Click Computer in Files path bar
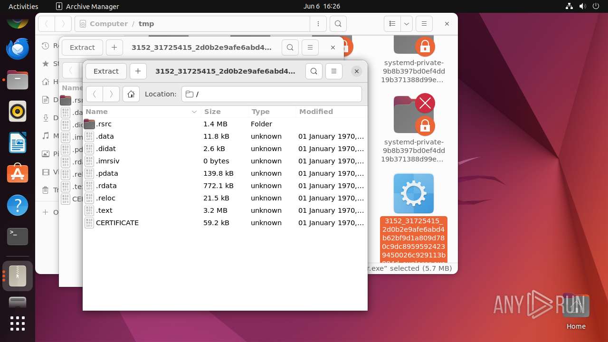Viewport: 608px width, 342px height. (109, 24)
